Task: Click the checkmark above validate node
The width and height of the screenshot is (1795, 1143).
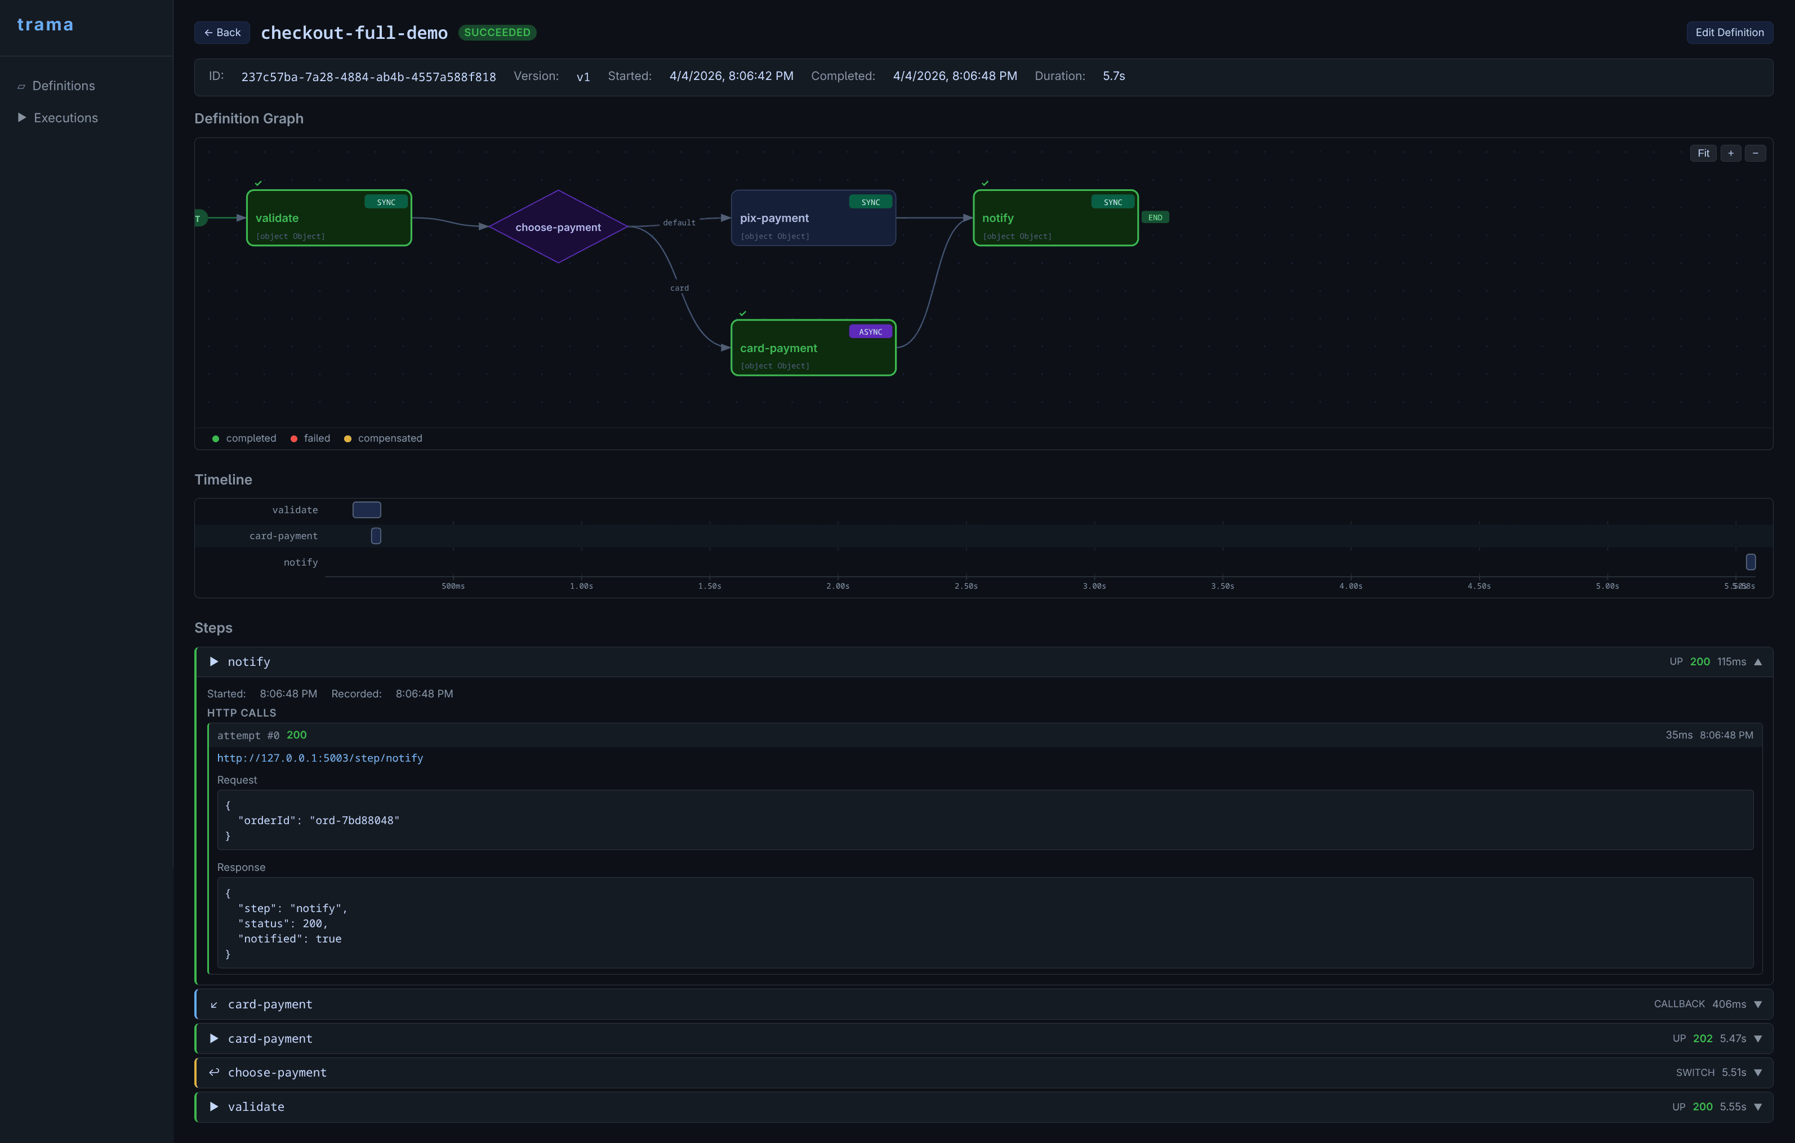Action: coord(258,184)
